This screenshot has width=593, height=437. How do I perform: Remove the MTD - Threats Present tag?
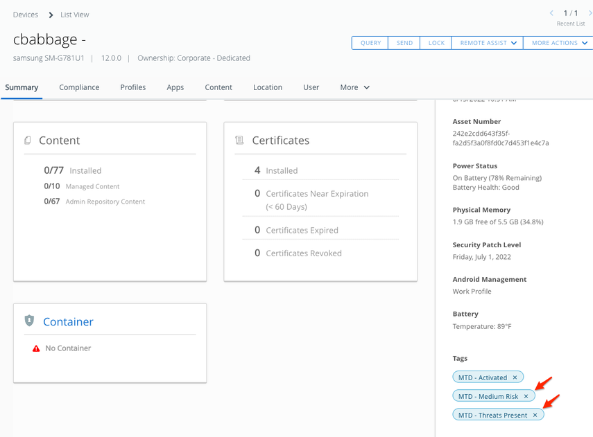pos(535,415)
